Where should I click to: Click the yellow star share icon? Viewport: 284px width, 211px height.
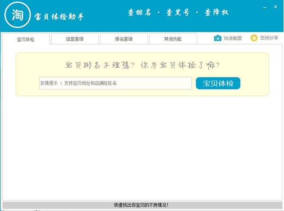coord(254,38)
